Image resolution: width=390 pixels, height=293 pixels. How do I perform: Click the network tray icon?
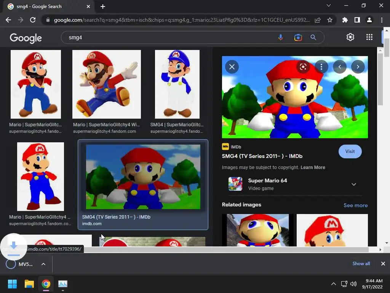click(344, 284)
